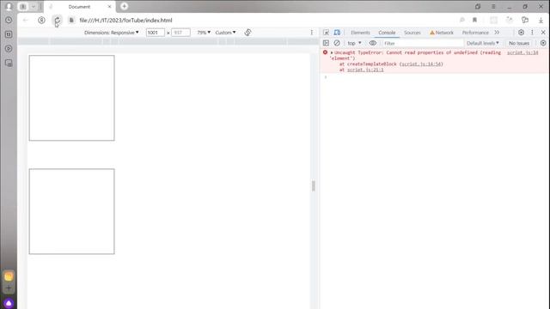Viewport: 550px width, 309px height.
Task: Create a live expression with eye icon
Action: 372,43
